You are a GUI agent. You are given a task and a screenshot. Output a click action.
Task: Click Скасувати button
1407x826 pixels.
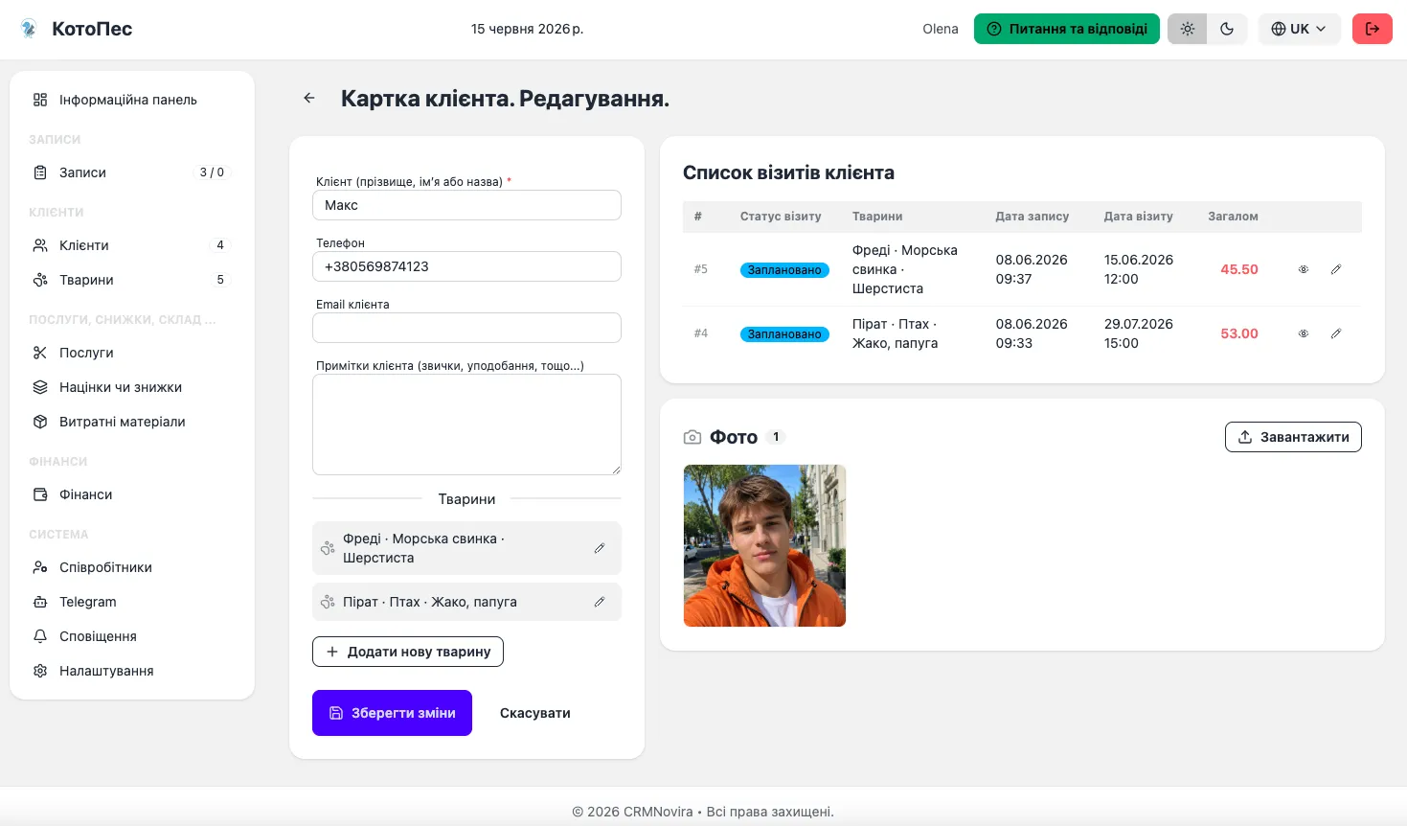pyautogui.click(x=535, y=713)
